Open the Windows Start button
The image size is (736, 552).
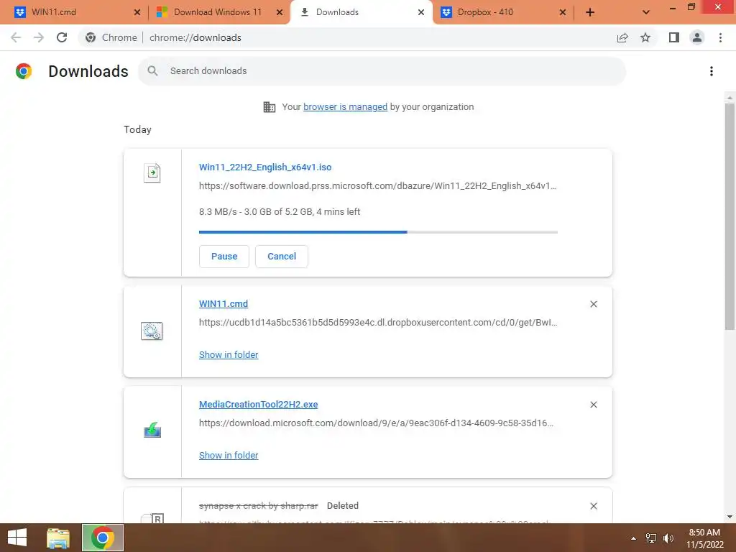(17, 538)
